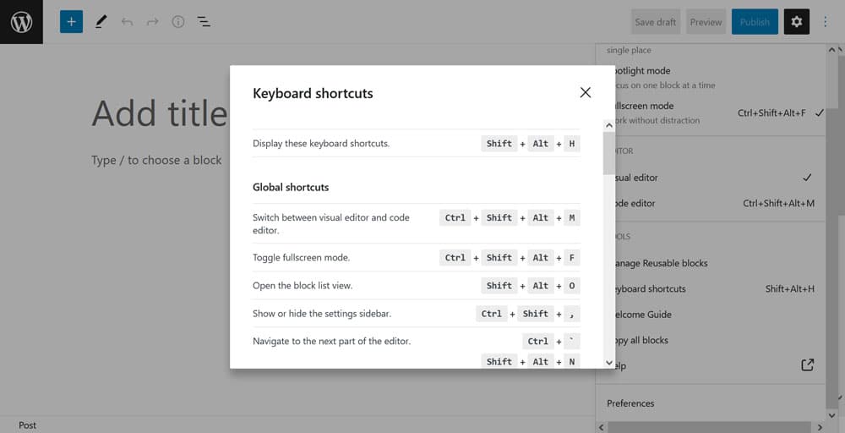Image resolution: width=845 pixels, height=433 pixels.
Task: Select the pencil Tools icon
Action: click(x=101, y=22)
